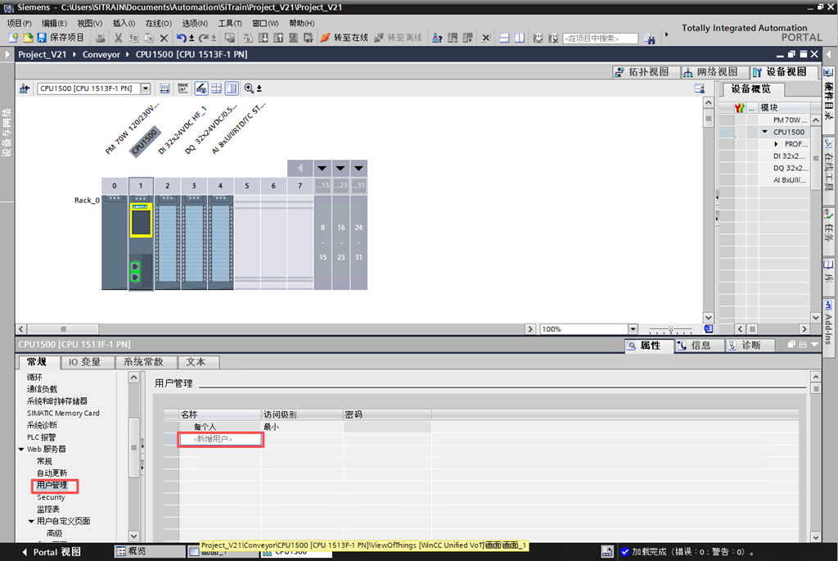The image size is (838, 561).
Task: Switch to the 网络视图 network view tab
Action: [710, 72]
